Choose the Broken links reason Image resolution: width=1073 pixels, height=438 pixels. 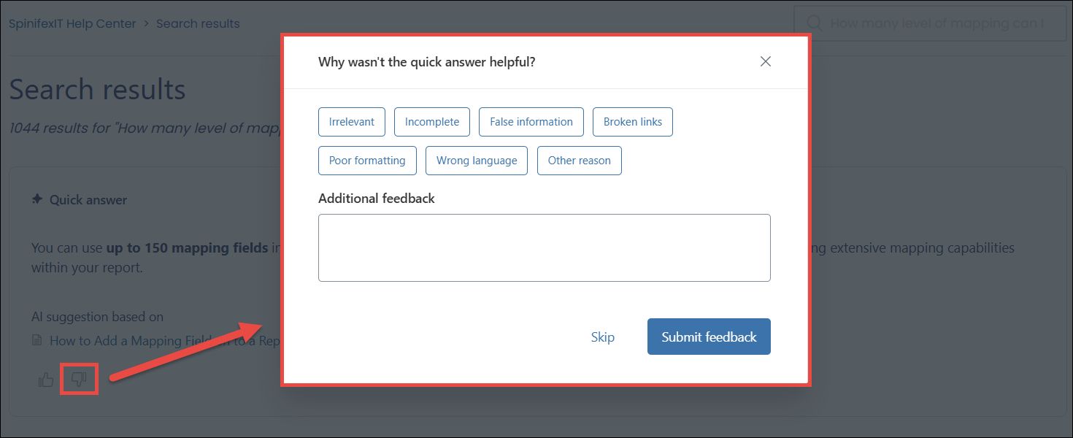tap(633, 122)
